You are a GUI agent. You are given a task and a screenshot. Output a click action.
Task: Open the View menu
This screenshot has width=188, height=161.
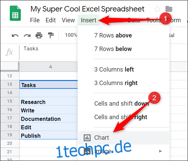pos(68,20)
